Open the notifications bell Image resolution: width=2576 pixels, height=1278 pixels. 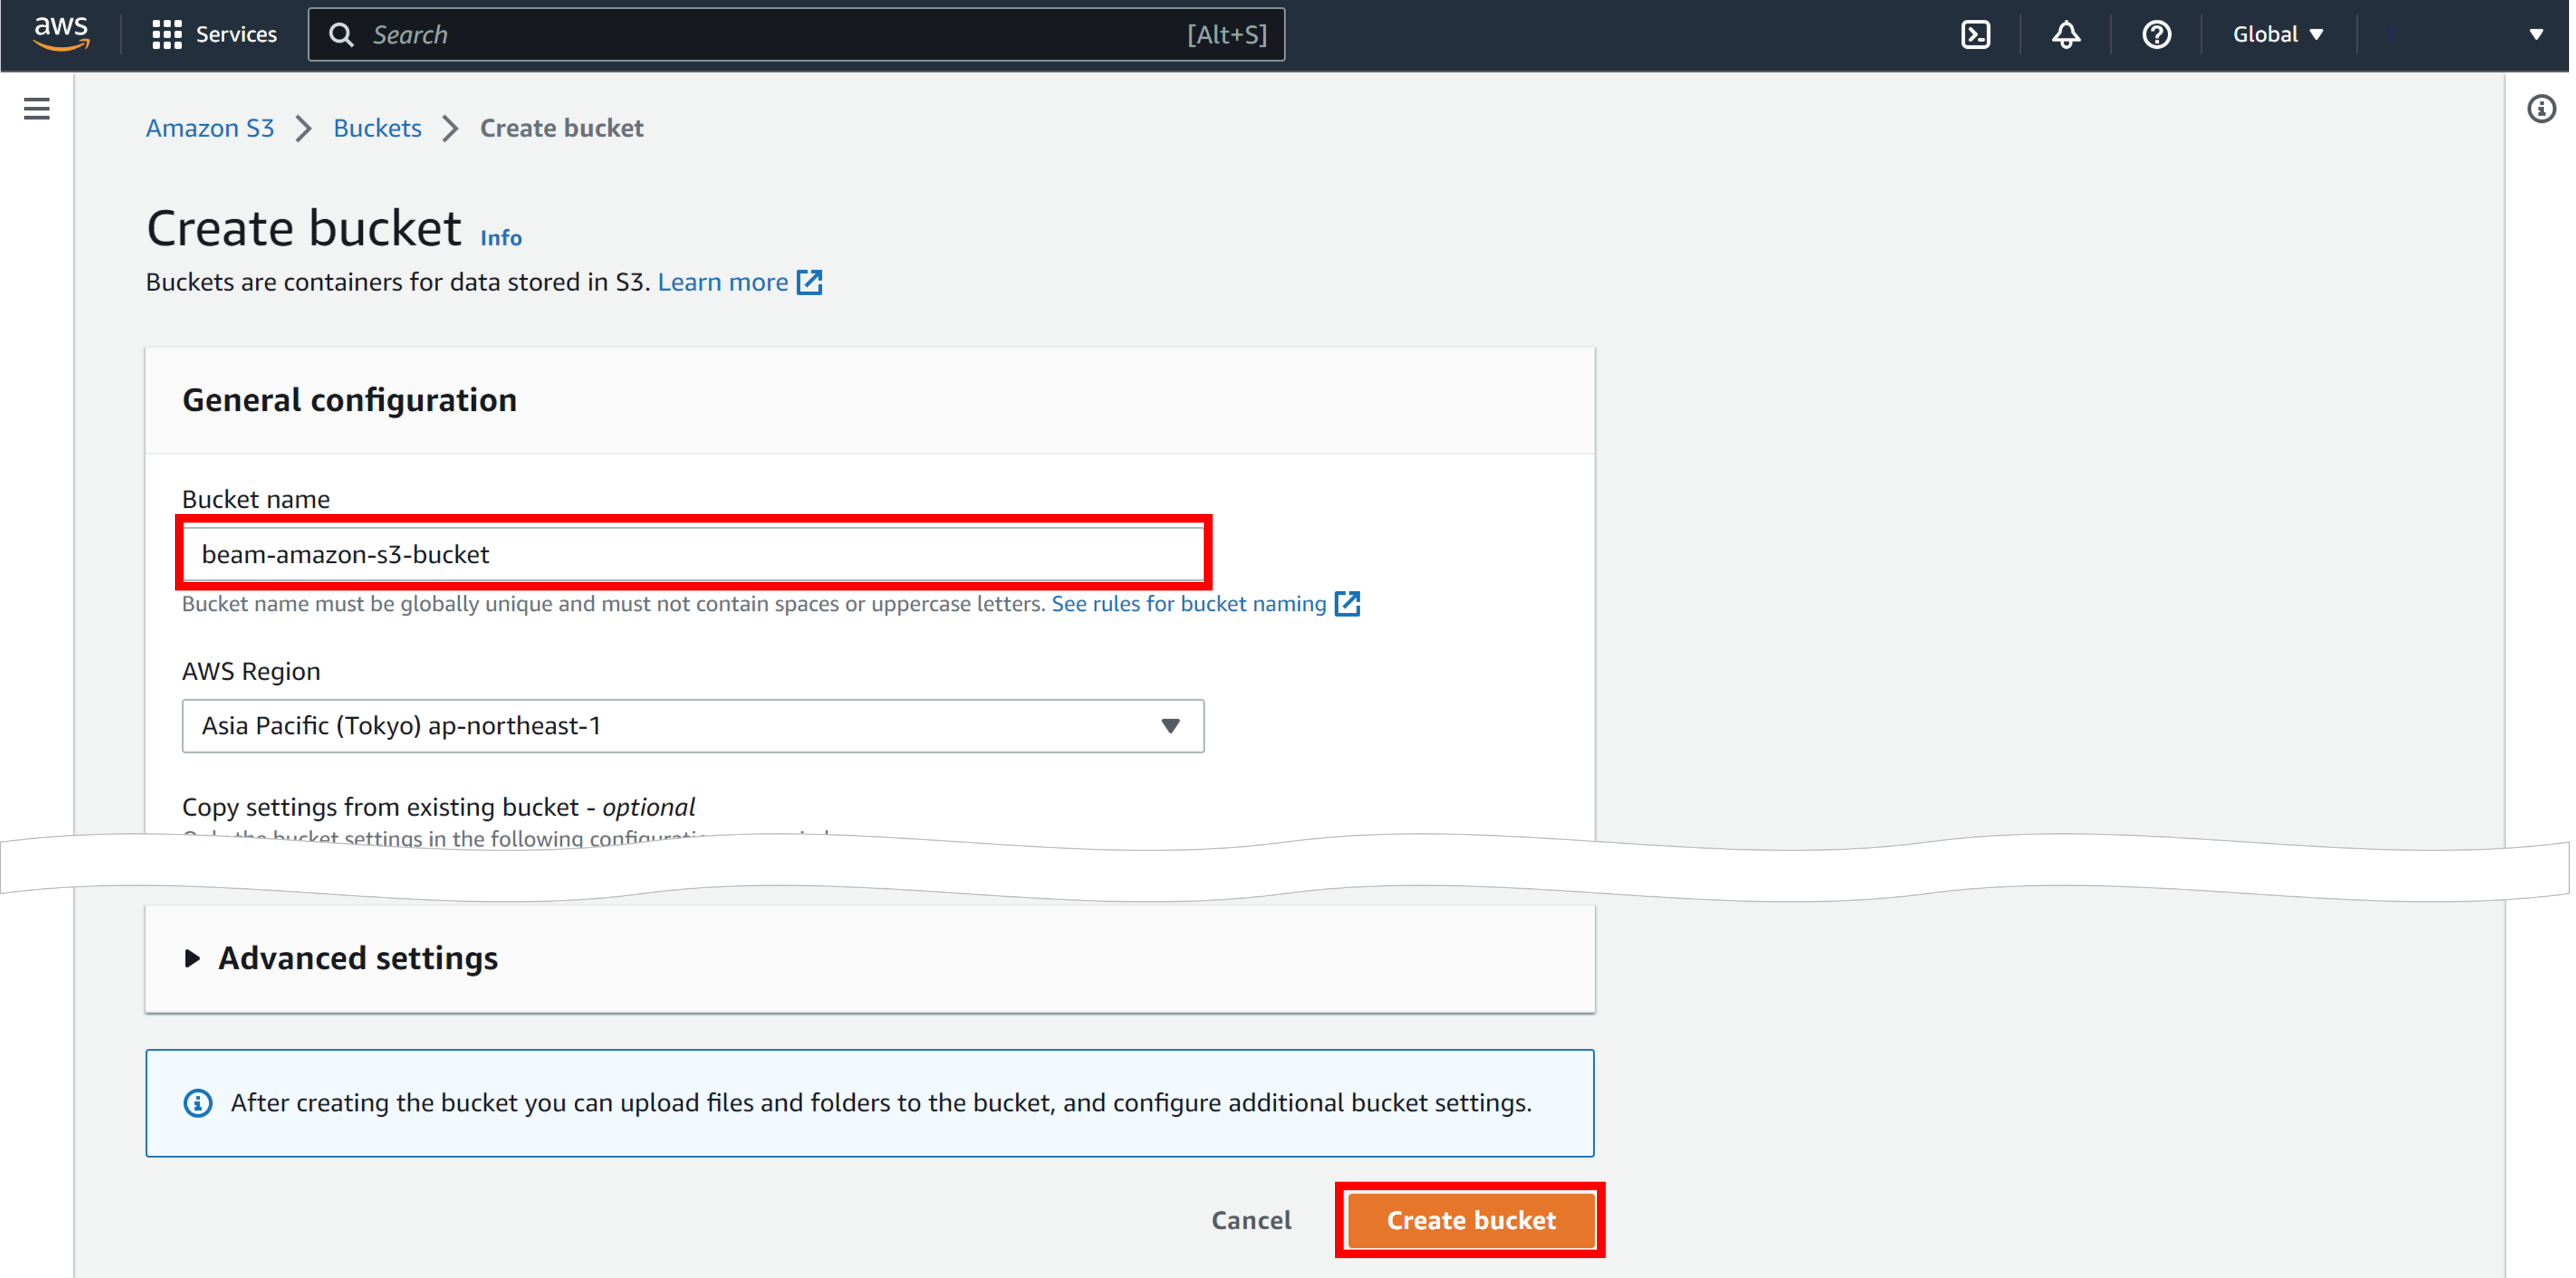[2065, 34]
